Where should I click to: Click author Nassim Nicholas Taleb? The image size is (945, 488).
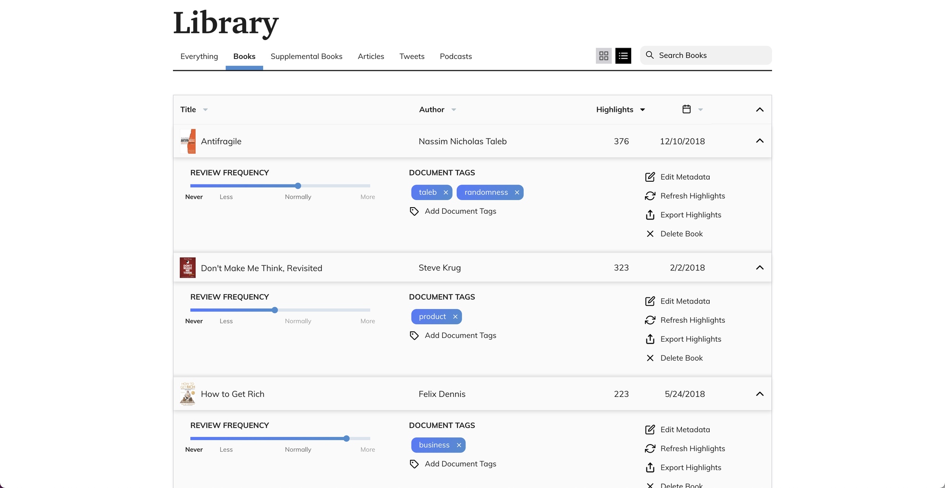click(x=463, y=141)
